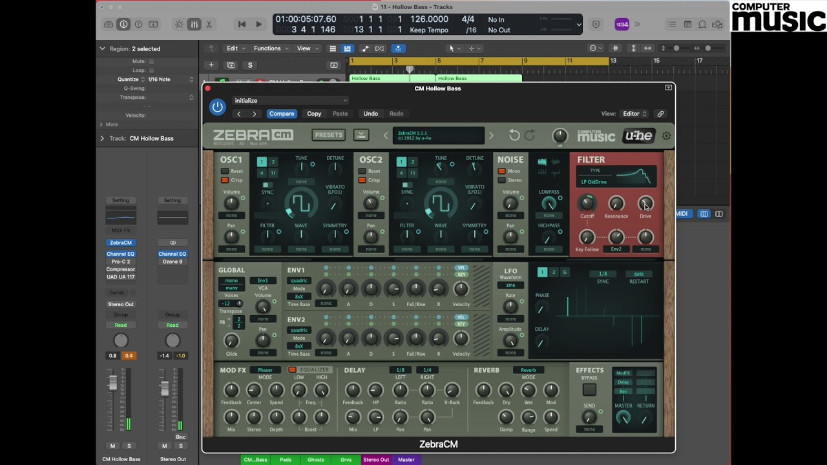Go to next preset in plugin header
827x465 pixels.
254,114
